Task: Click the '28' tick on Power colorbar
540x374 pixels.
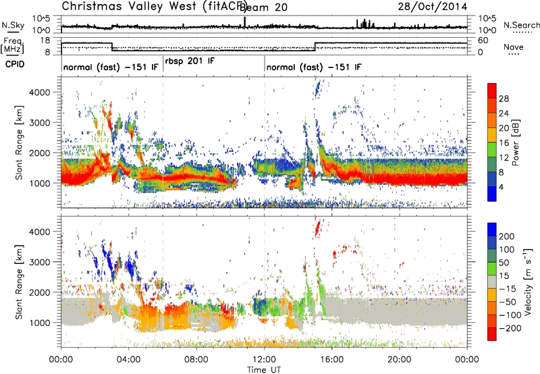Action: [504, 99]
